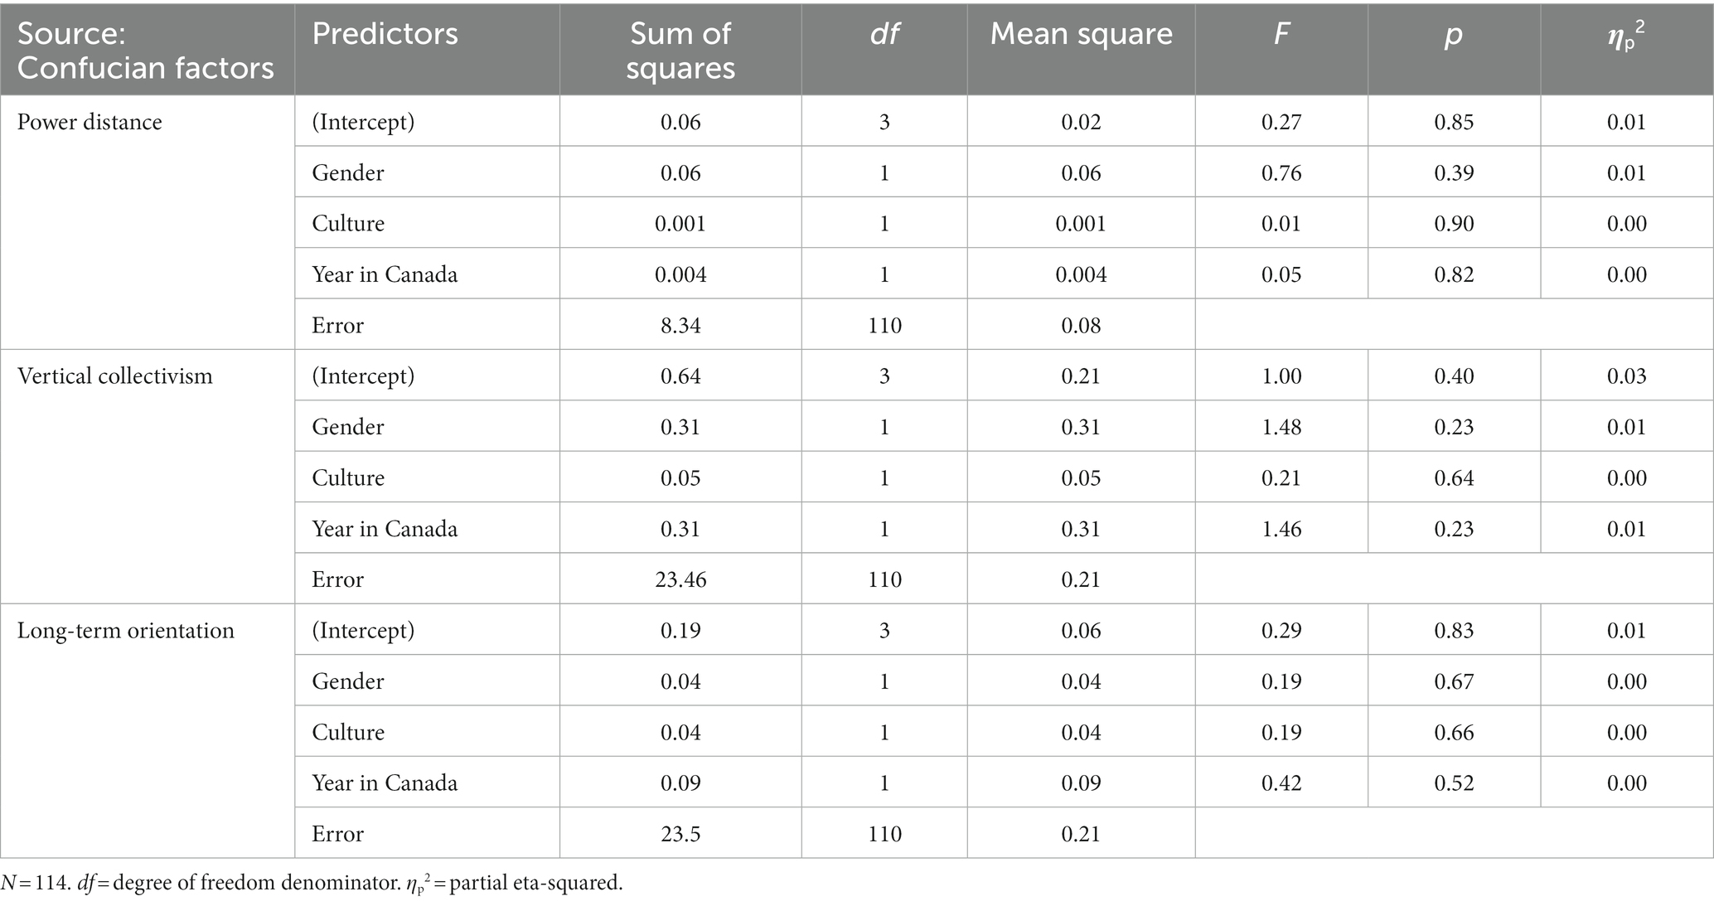Click the 0.03 partial eta-squared value
This screenshot has width=1714, height=901.
pos(1626,376)
